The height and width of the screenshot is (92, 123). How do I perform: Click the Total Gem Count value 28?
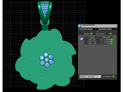click(115, 29)
